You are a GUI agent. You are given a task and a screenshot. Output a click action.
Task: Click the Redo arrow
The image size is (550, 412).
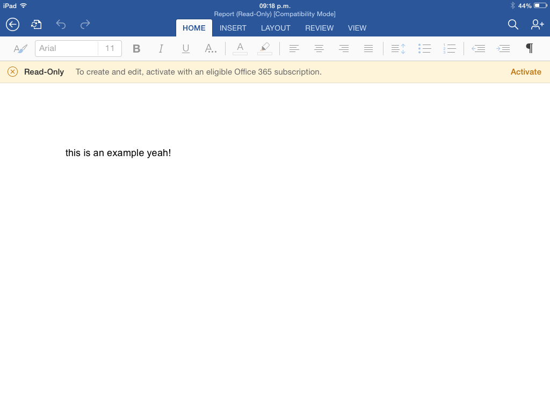coord(85,25)
